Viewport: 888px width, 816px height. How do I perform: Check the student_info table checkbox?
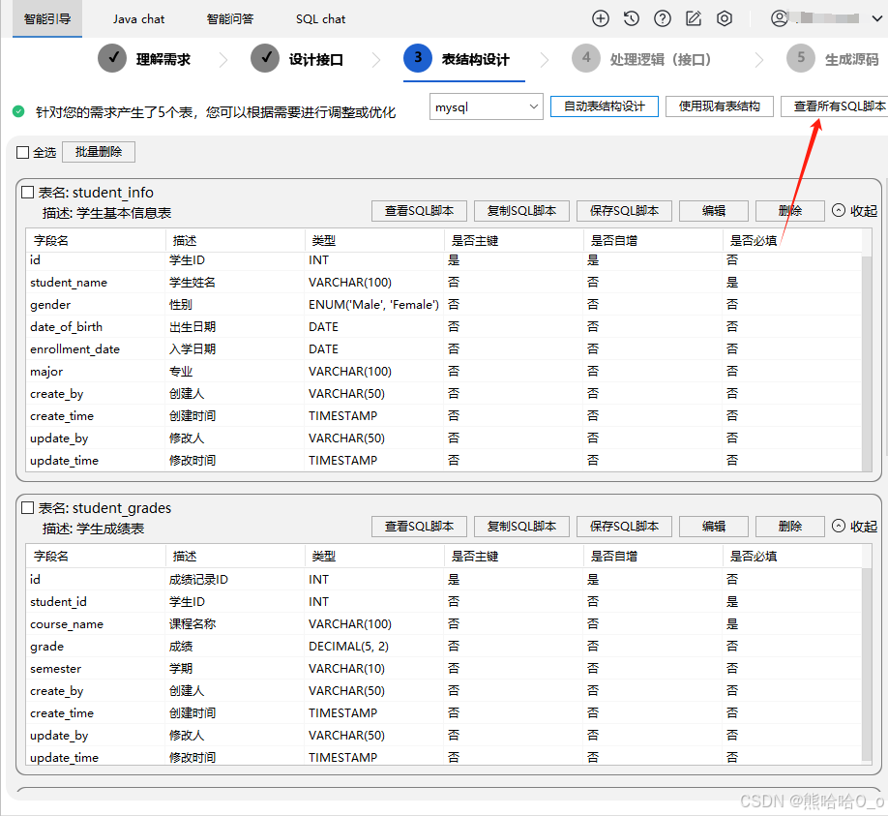pyautogui.click(x=27, y=192)
